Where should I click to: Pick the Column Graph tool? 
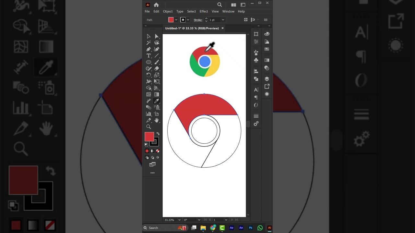click(x=148, y=114)
